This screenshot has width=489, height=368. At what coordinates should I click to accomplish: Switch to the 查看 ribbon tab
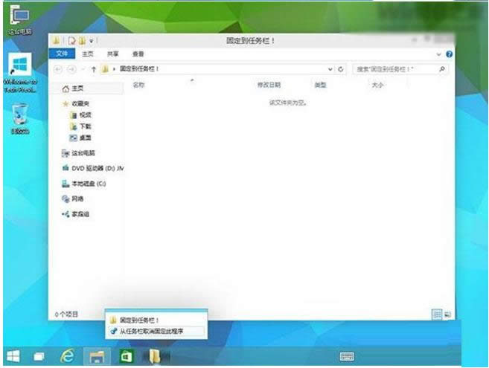pos(138,54)
